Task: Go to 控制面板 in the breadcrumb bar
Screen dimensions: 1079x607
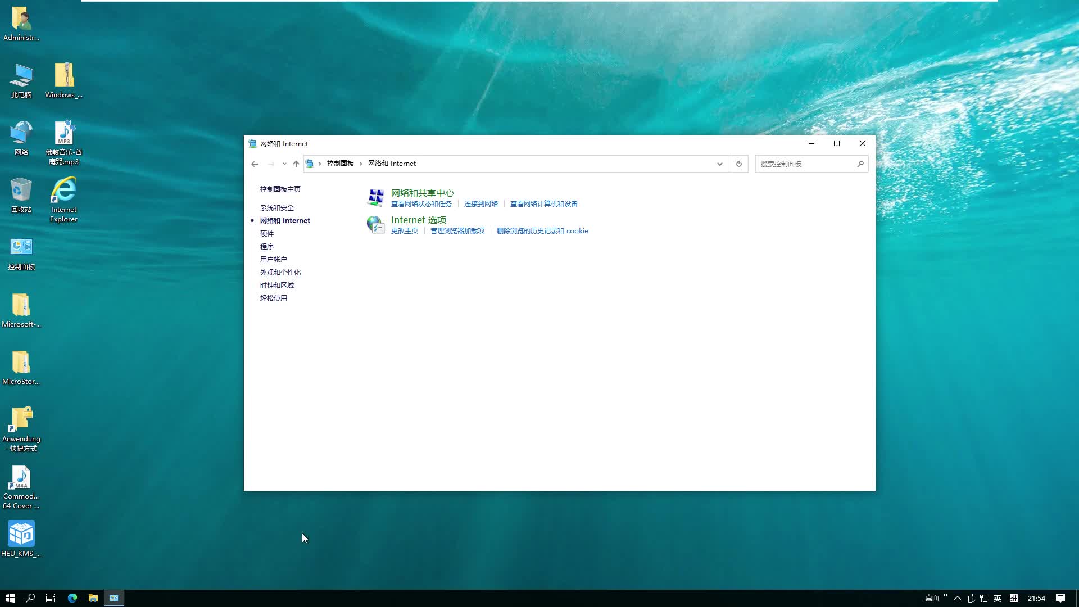Action: tap(340, 163)
